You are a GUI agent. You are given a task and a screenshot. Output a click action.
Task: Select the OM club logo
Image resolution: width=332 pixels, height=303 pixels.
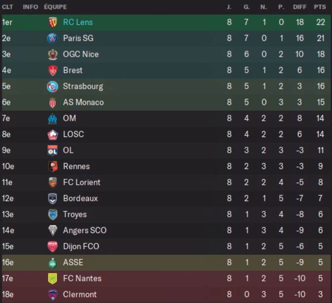pyautogui.click(x=52, y=118)
